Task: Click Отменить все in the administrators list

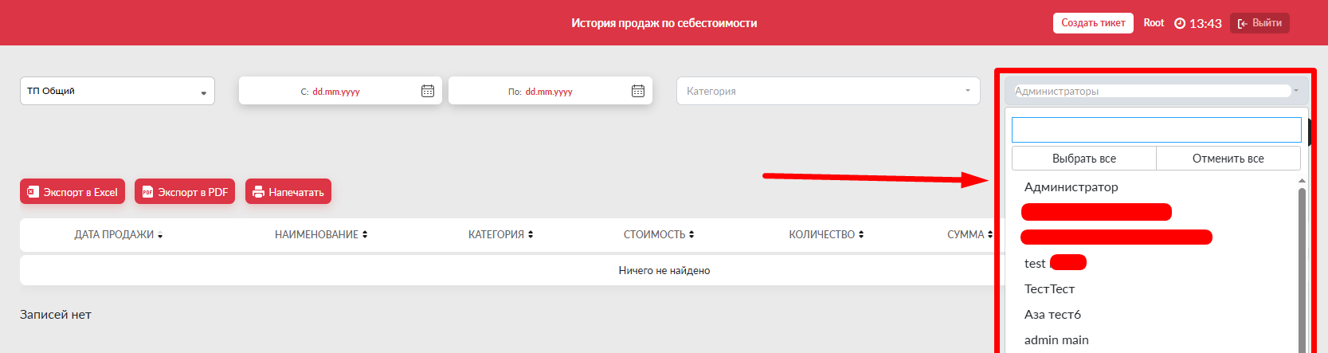Action: click(x=1228, y=159)
